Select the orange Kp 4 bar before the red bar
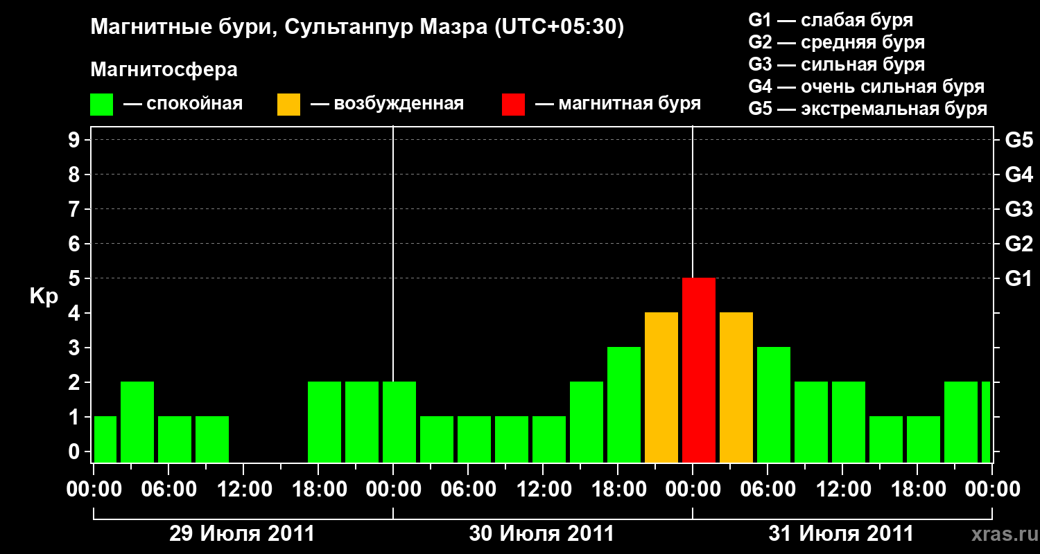Screen dimensions: 1040x554 coord(661,388)
